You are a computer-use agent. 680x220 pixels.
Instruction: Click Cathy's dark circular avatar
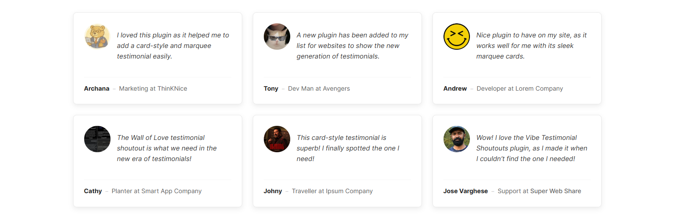pyautogui.click(x=97, y=139)
